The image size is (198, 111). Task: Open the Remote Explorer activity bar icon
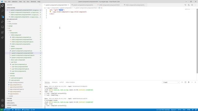click(x=2, y=27)
